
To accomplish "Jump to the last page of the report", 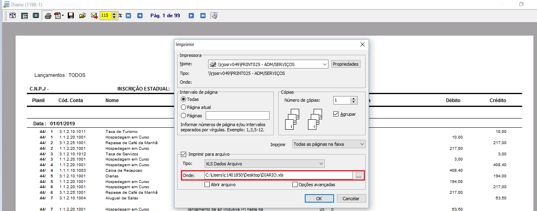I will 203,16.
